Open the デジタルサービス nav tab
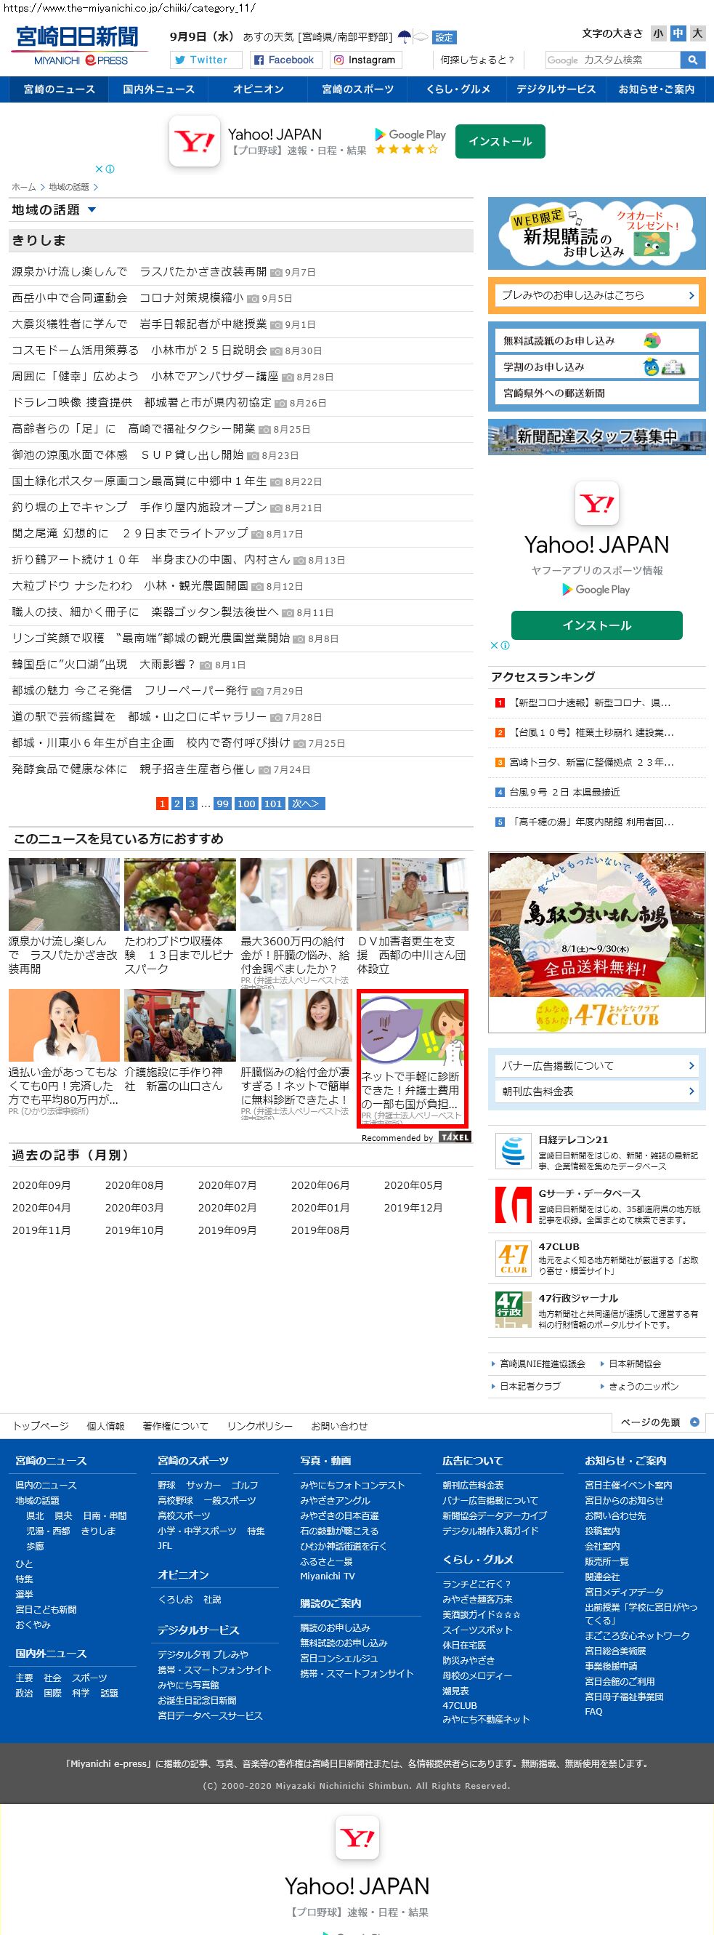This screenshot has height=1935, width=714. point(556,89)
